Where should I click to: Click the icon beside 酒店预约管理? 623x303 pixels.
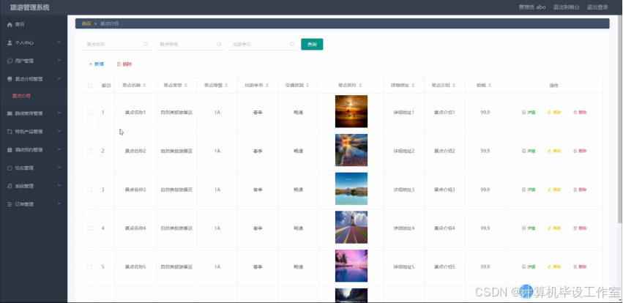[x=10, y=150]
